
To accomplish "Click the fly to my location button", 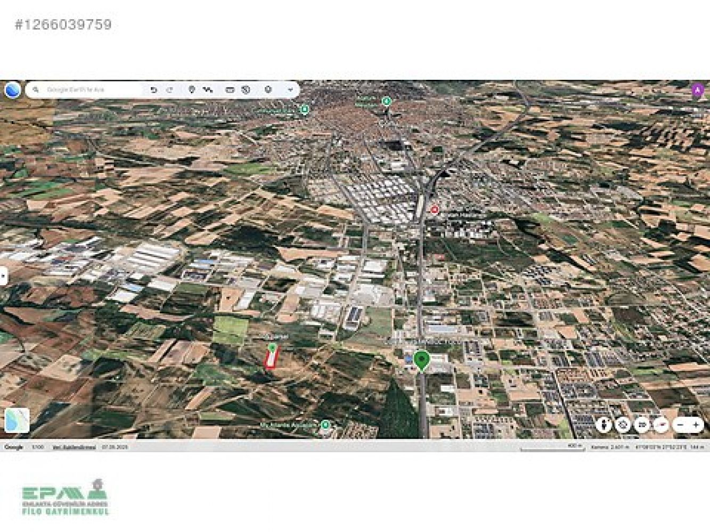I will [623, 425].
